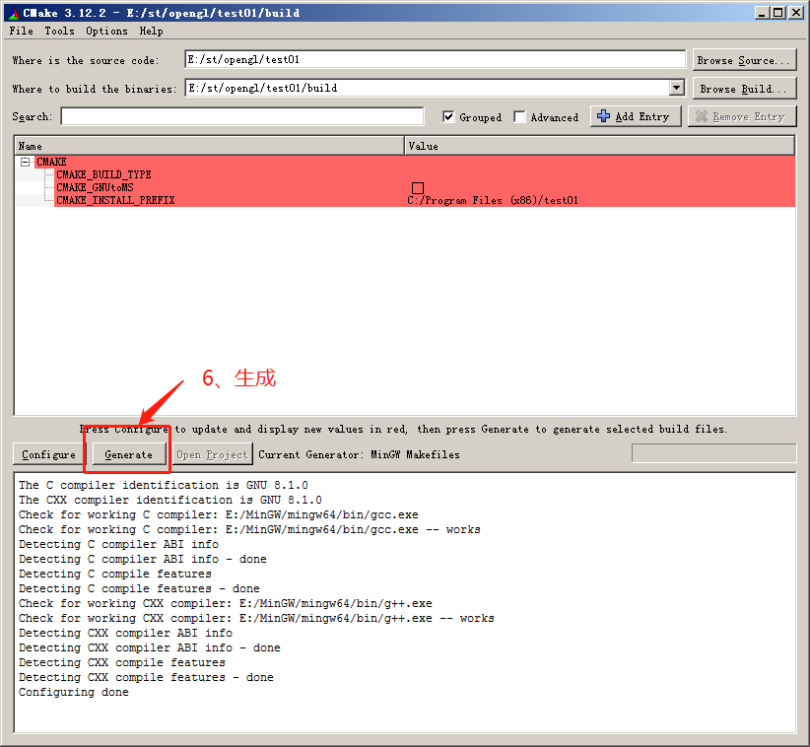Screen dimensions: 810x747
Task: Click the C:/Program Files (x86)/test01 value
Action: pos(493,200)
